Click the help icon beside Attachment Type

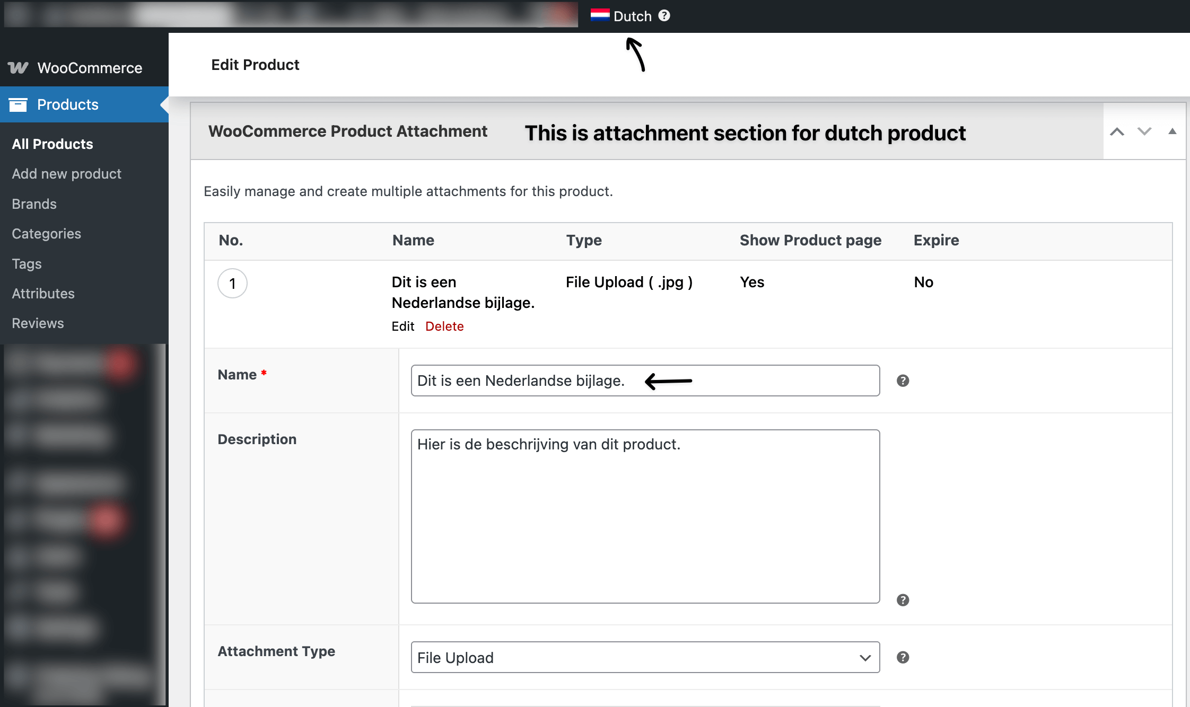coord(903,657)
